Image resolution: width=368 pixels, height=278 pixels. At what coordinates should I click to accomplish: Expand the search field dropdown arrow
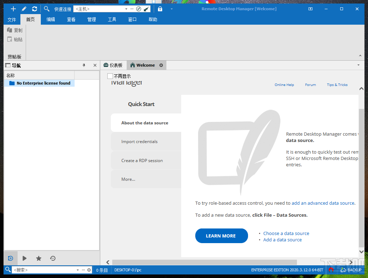(x=77, y=269)
